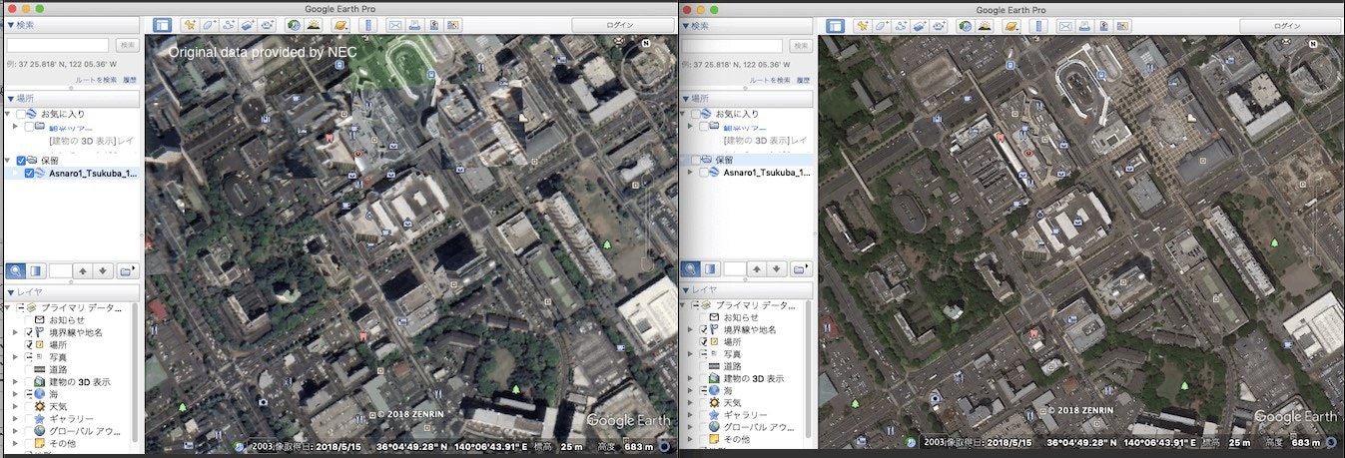Focus the search field in left window
1345x458 pixels.
click(x=58, y=45)
